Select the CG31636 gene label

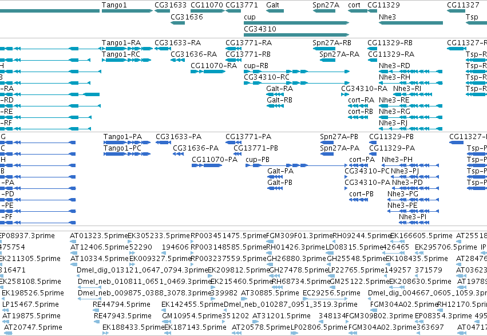pos(187,17)
